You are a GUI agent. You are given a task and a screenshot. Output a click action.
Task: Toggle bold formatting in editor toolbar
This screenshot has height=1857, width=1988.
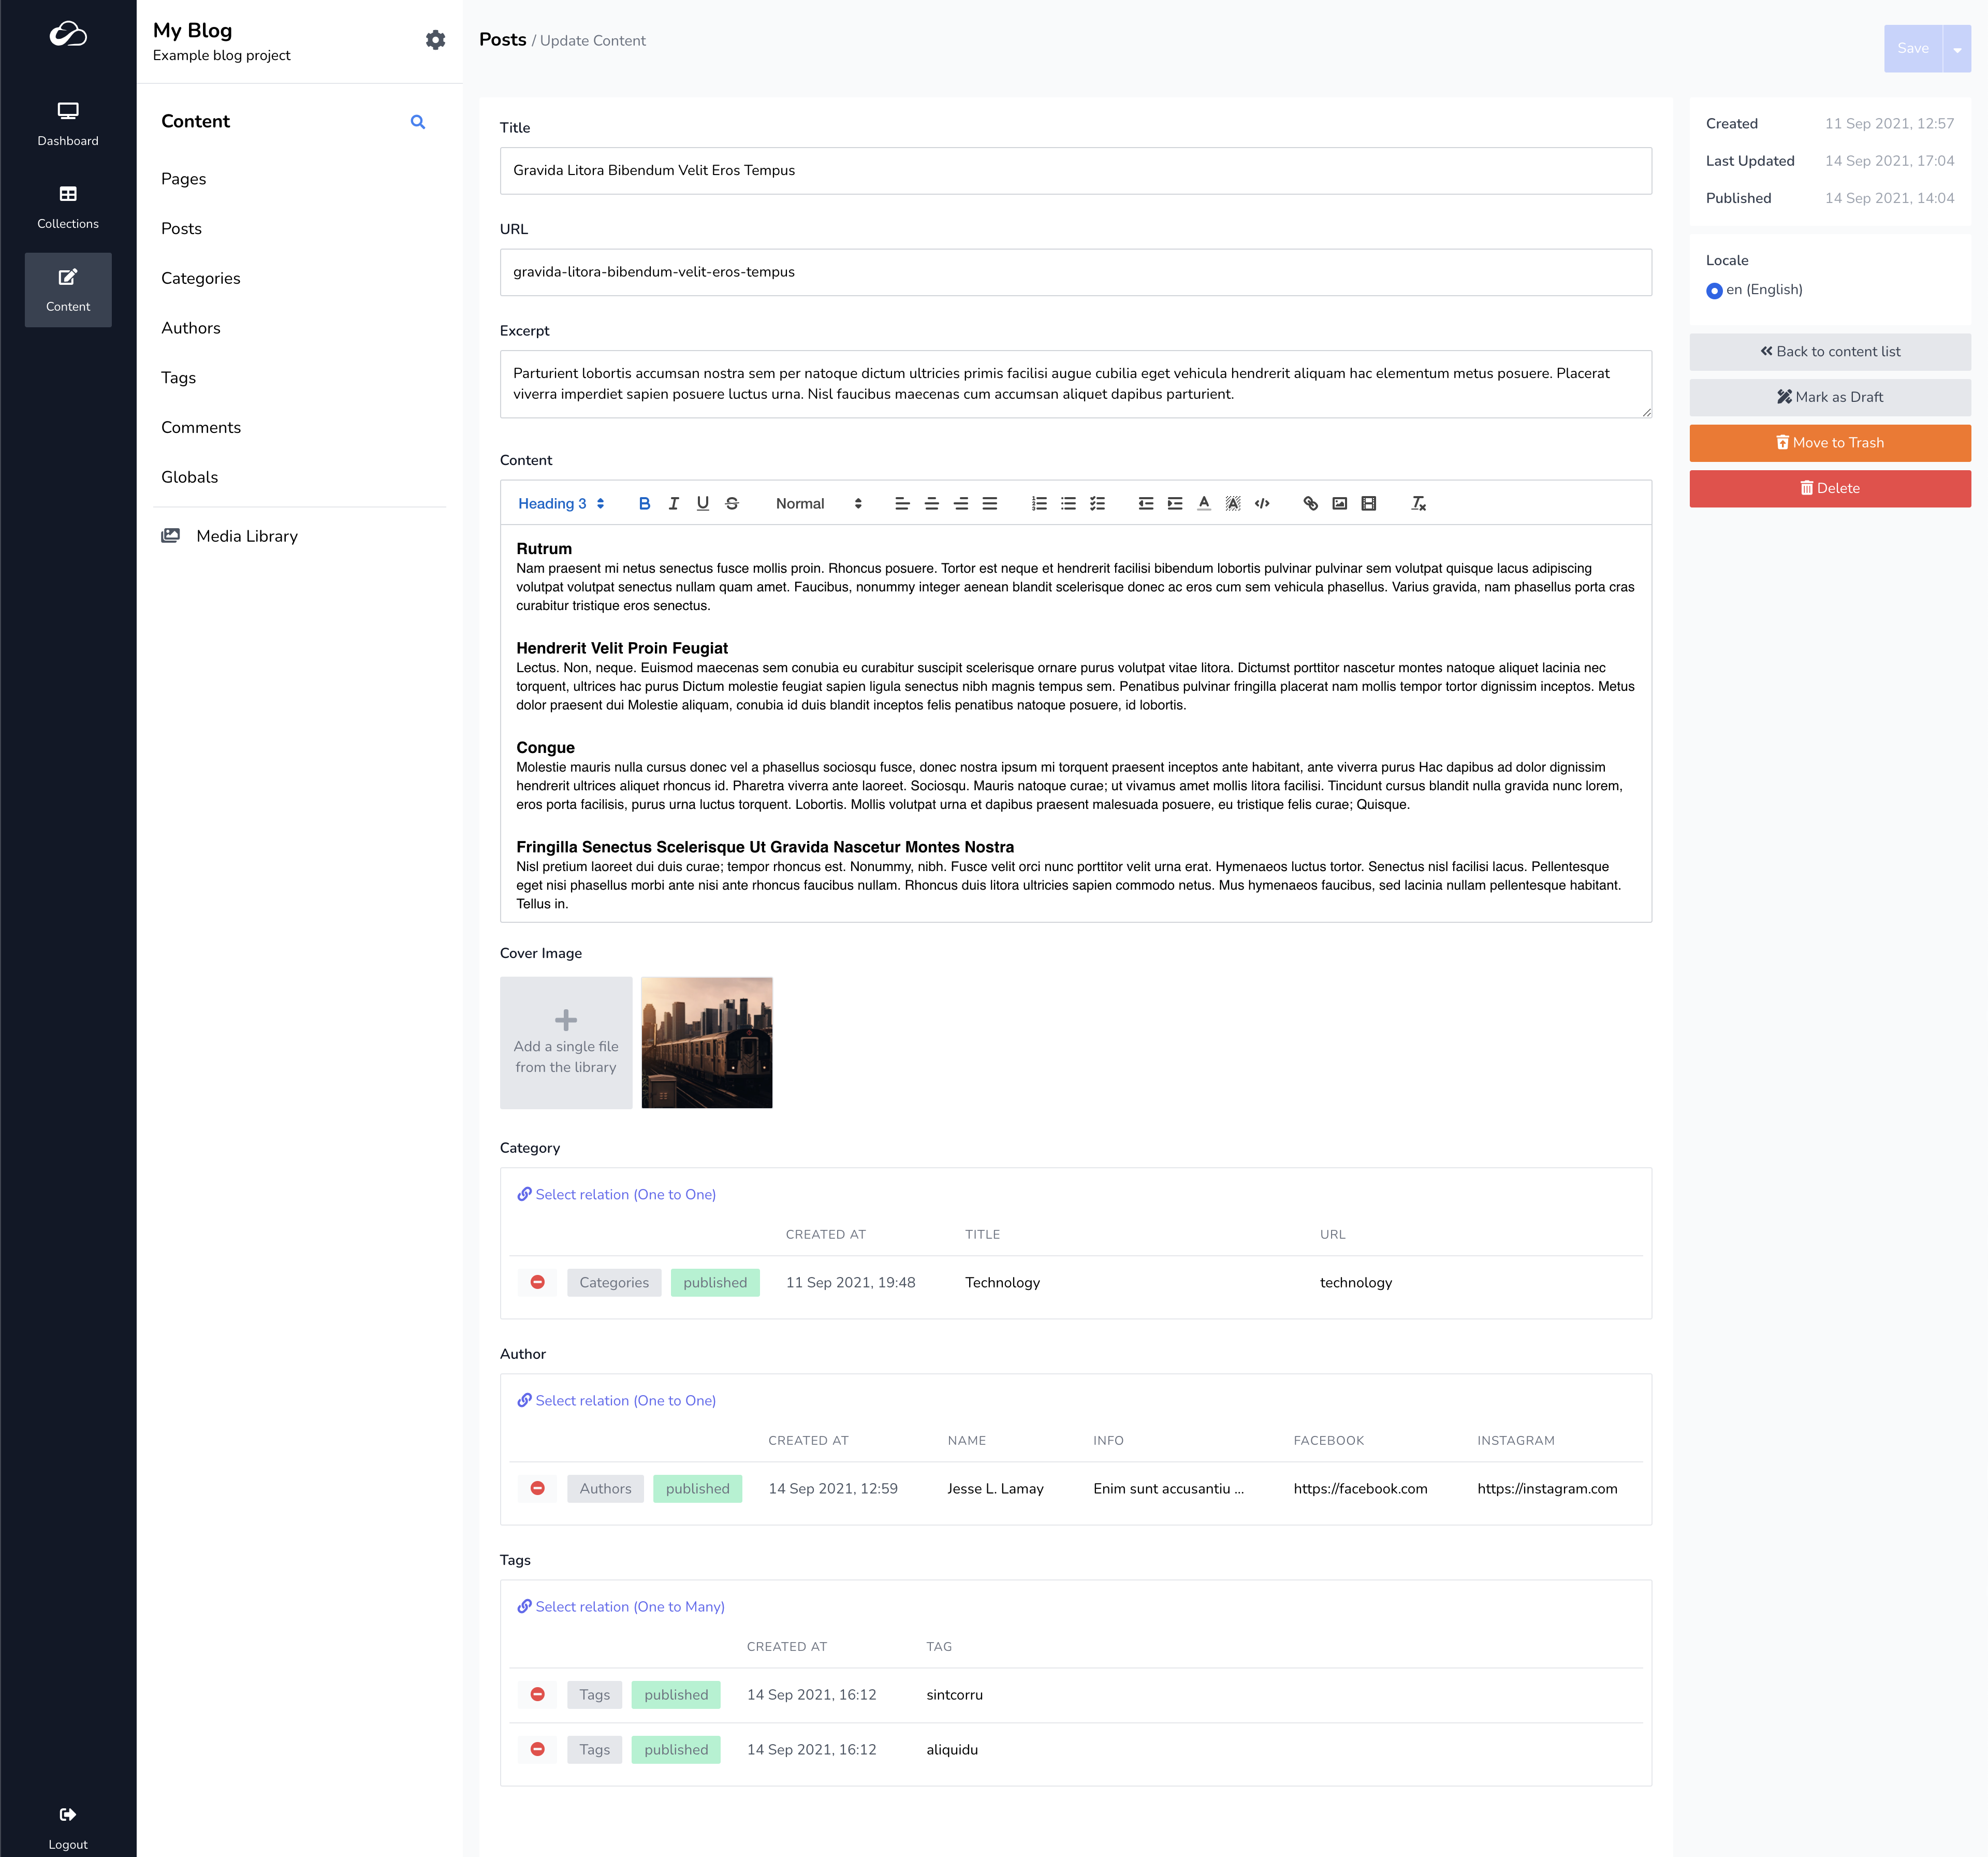coord(644,504)
